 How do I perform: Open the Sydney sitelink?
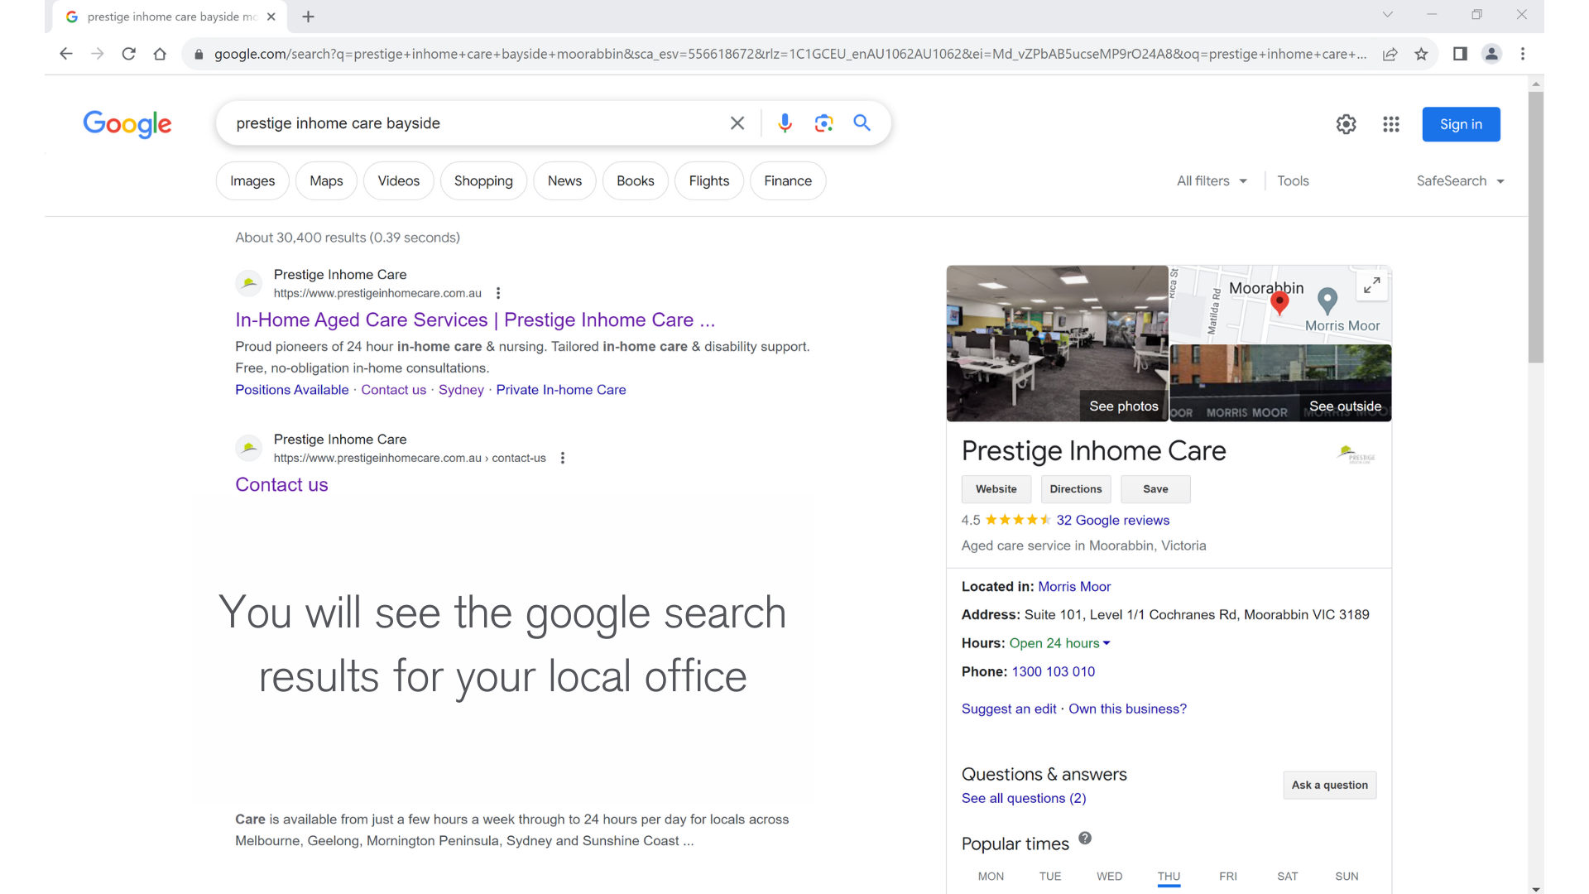click(461, 390)
